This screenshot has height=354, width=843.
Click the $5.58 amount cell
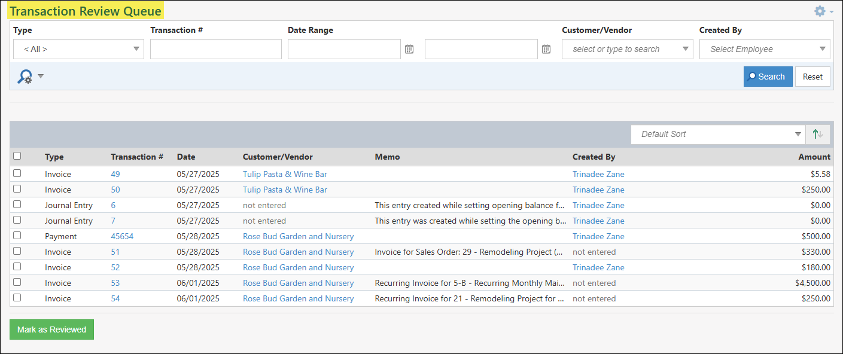coord(819,174)
